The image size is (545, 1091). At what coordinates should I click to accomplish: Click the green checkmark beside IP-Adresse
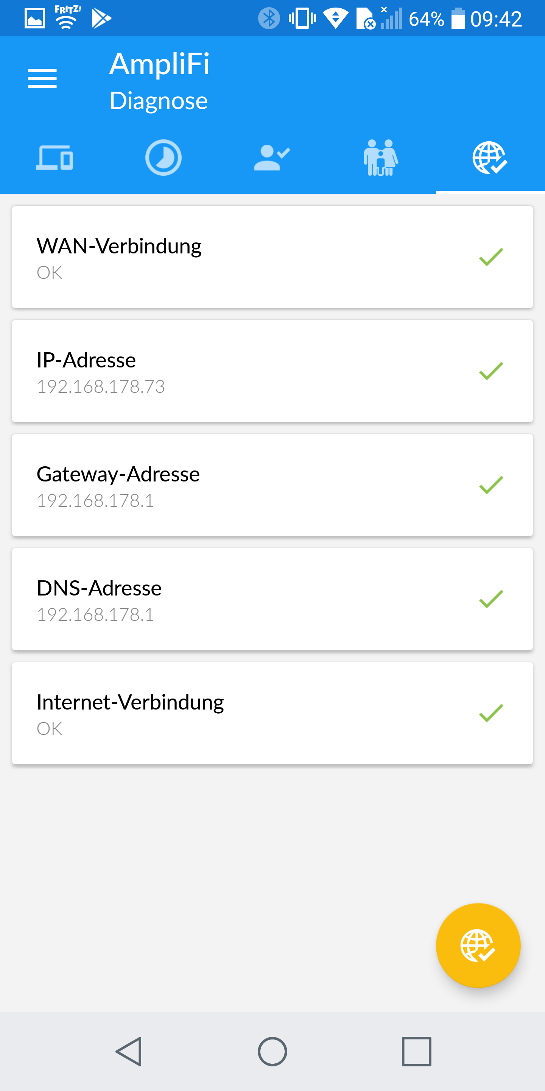(x=491, y=371)
